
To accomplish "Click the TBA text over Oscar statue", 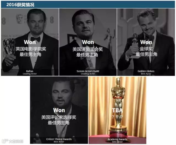I will point(117,110).
